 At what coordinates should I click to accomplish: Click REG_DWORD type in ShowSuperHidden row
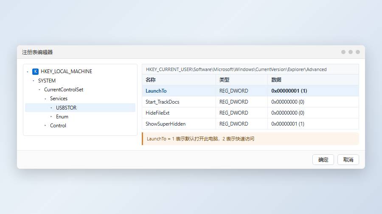[233, 124]
